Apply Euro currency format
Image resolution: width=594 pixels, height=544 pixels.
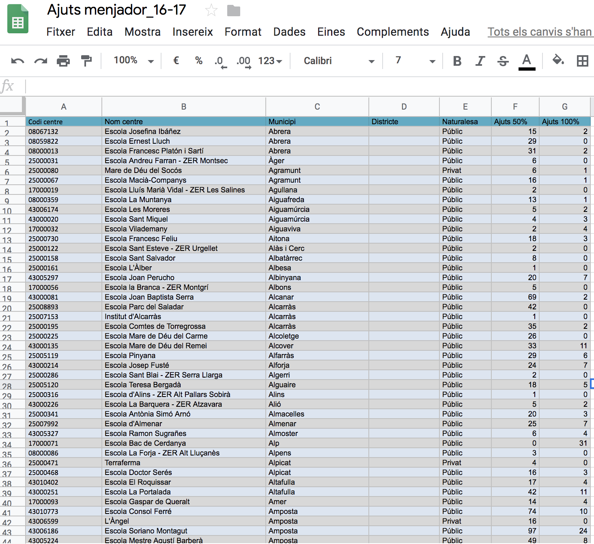(176, 61)
